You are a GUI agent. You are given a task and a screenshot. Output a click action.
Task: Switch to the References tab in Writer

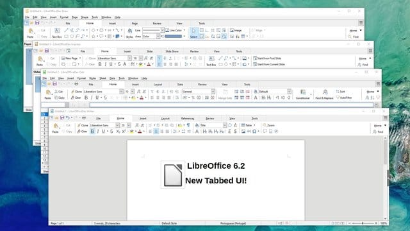188,118
